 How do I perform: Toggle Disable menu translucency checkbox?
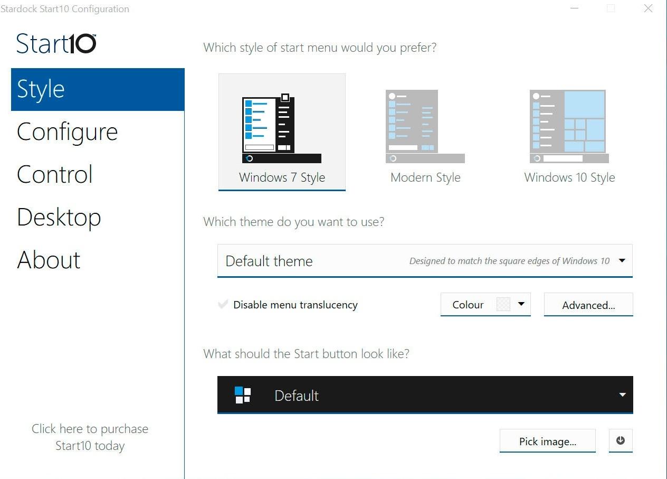point(223,305)
